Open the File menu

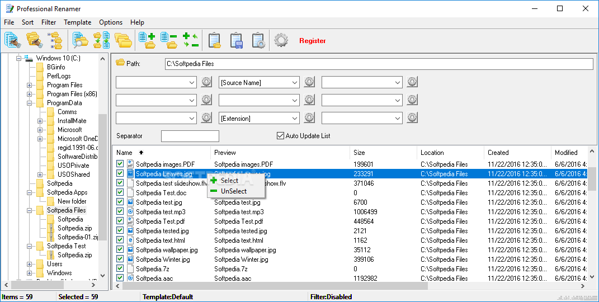[9, 22]
